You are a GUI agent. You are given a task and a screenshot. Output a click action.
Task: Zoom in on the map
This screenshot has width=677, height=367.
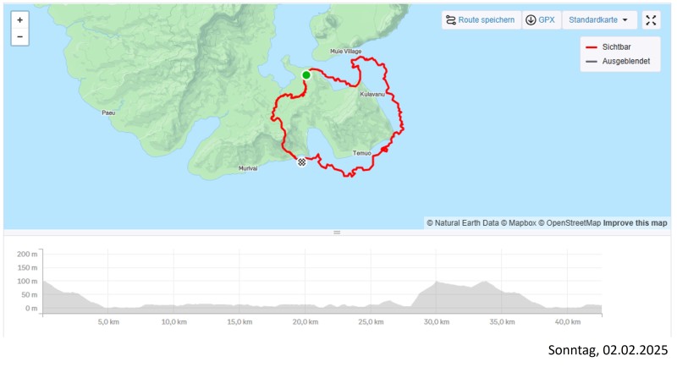[x=19, y=19]
